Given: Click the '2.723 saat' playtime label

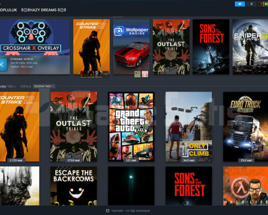Looking at the screenshot, I should [16, 160].
